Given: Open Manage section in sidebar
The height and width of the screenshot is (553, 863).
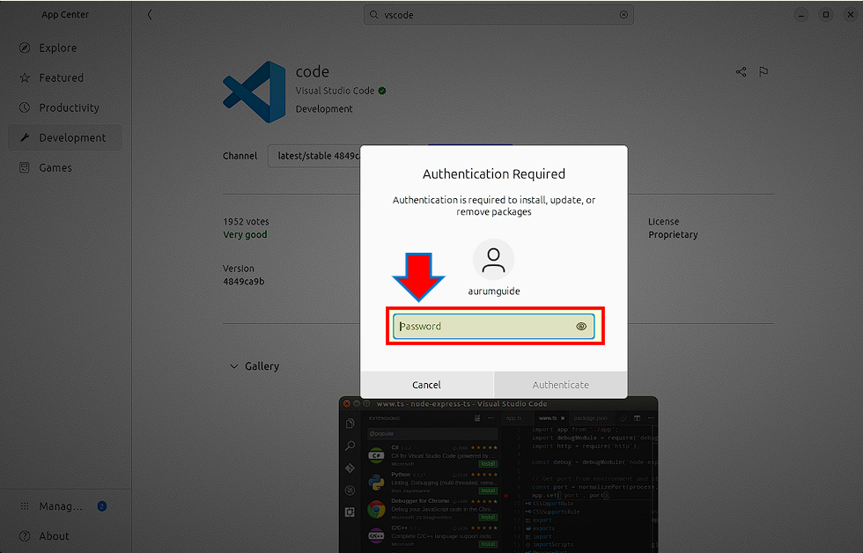Looking at the screenshot, I should (65, 506).
